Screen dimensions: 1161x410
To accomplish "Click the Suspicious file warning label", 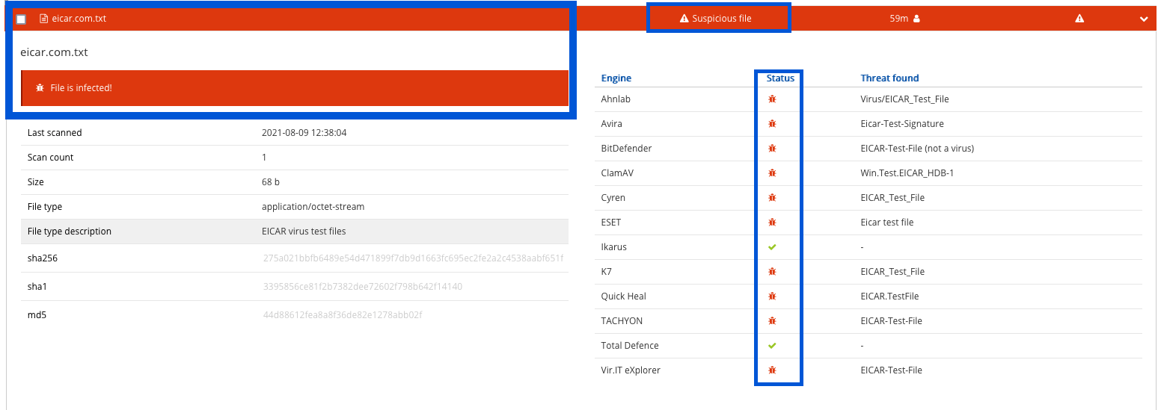I will tap(716, 19).
